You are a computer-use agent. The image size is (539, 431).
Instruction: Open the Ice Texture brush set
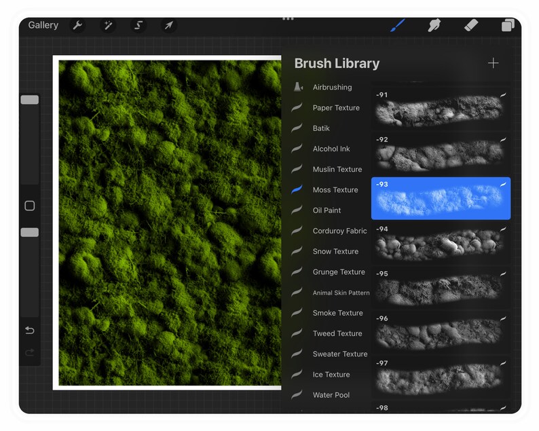[x=330, y=375]
